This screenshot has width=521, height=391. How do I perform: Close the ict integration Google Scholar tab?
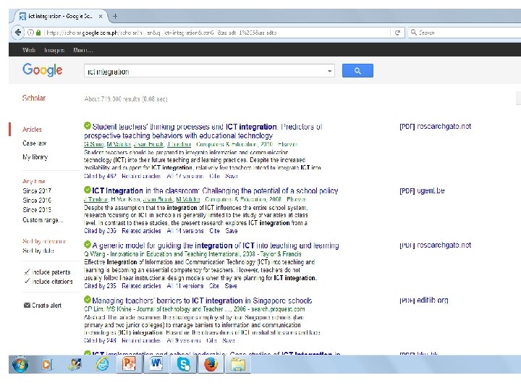pos(101,16)
